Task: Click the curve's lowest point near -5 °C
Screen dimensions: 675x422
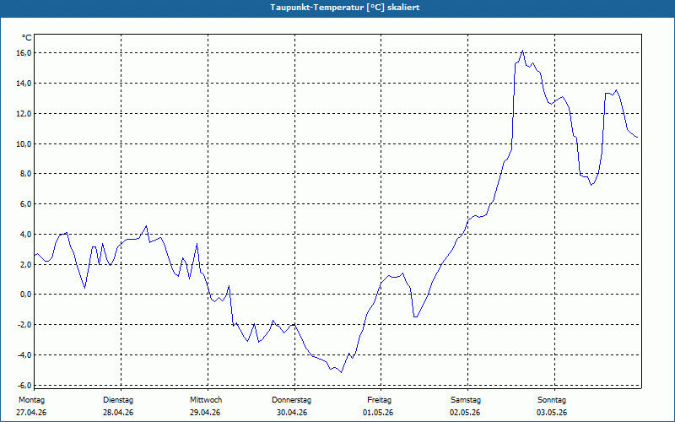Action: point(341,372)
